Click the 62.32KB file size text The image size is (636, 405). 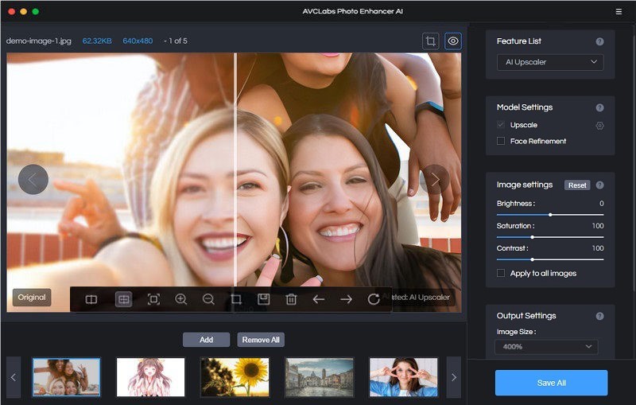(97, 41)
